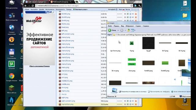This screenshot has height=110, width=196.
Task: Open Minecraft.exe desktop icon
Action: point(12,89)
